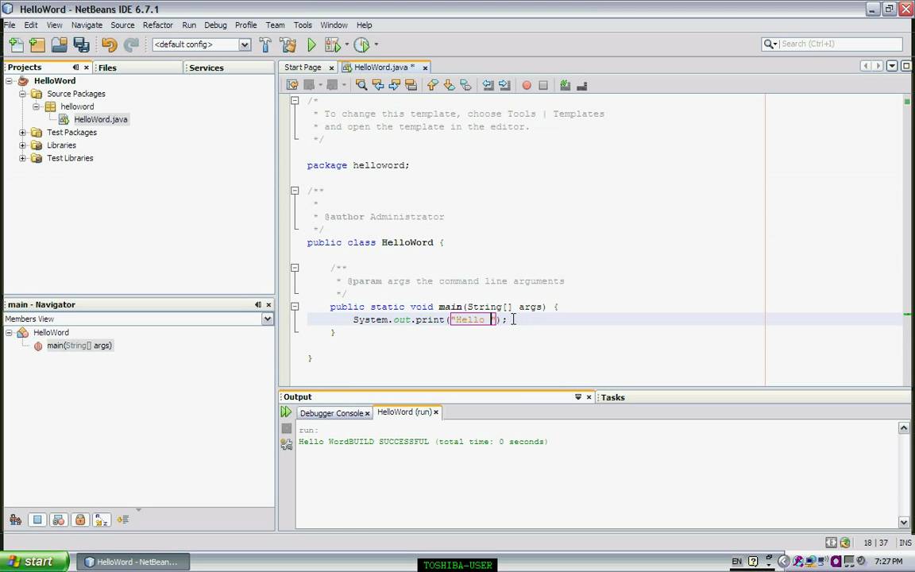The height and width of the screenshot is (572, 915).
Task: Open the default config dropdown
Action: click(x=245, y=44)
